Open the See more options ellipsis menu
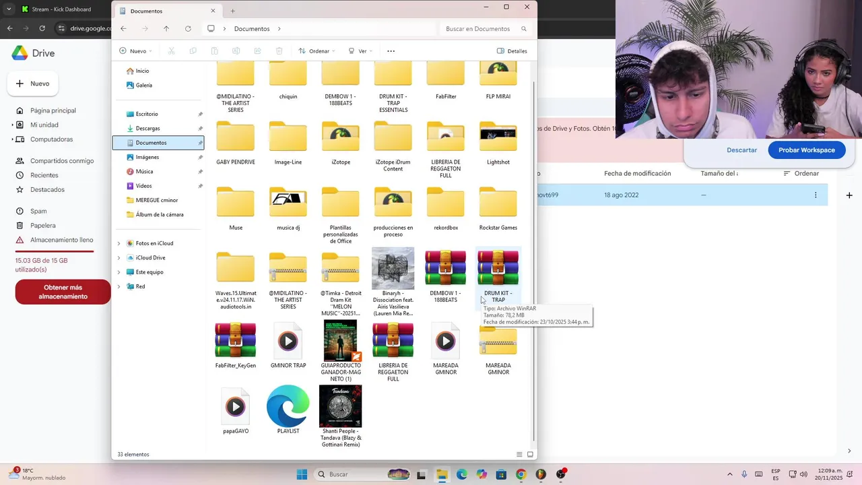Screen dimensions: 862x485 tap(391, 51)
